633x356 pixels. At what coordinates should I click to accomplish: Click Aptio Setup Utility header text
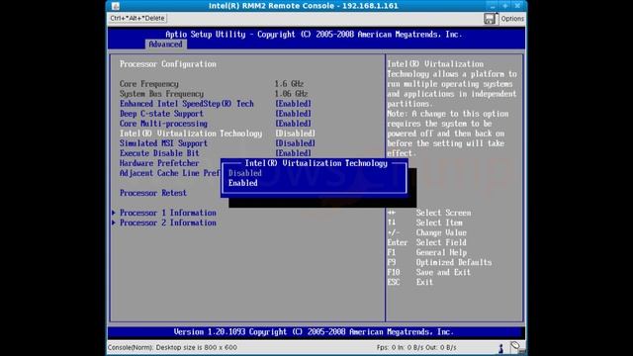point(314,35)
